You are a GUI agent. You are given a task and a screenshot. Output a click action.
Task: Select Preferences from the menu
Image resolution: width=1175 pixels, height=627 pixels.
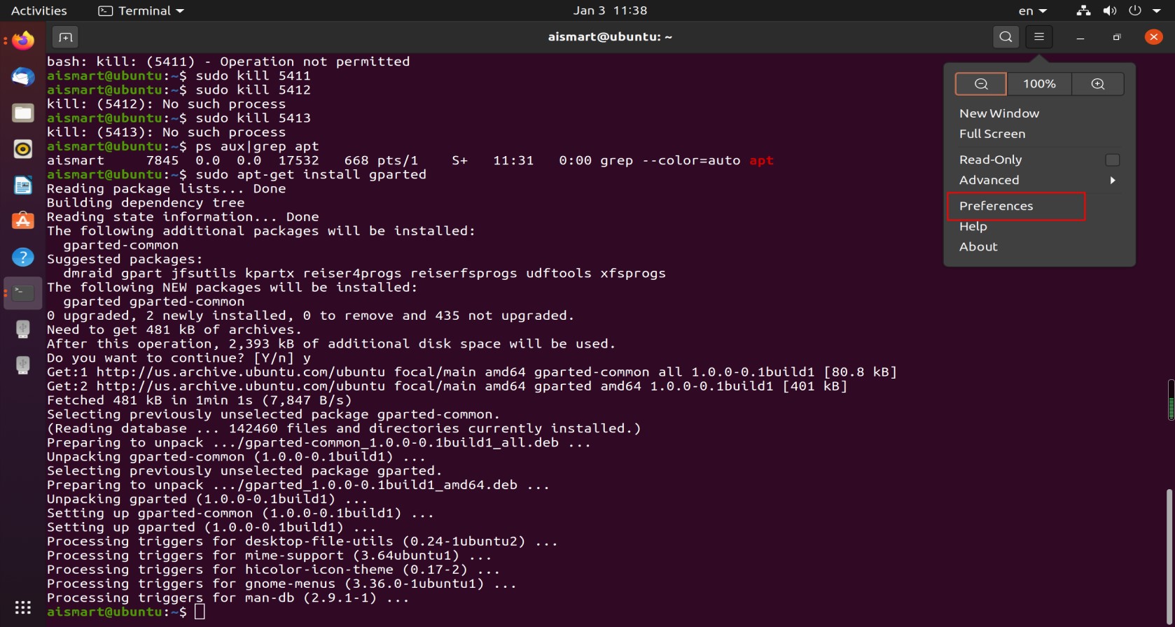coord(1015,206)
